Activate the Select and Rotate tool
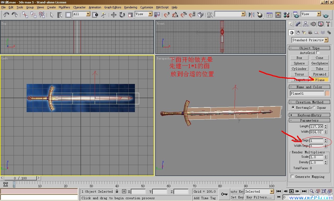 coord(122,15)
